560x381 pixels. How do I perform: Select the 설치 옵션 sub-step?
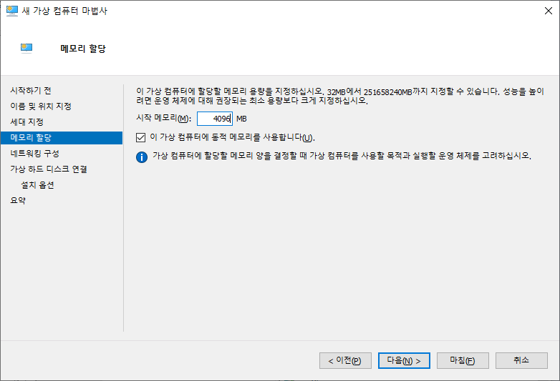click(x=37, y=185)
